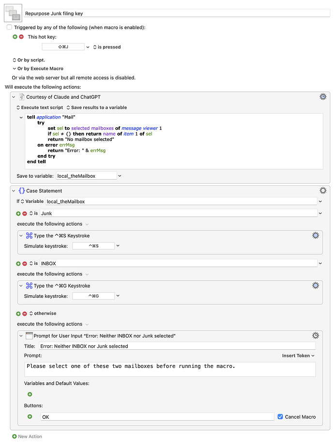Open gear menu for the Execute AppleScript action
334x442 pixels.
(x=323, y=97)
